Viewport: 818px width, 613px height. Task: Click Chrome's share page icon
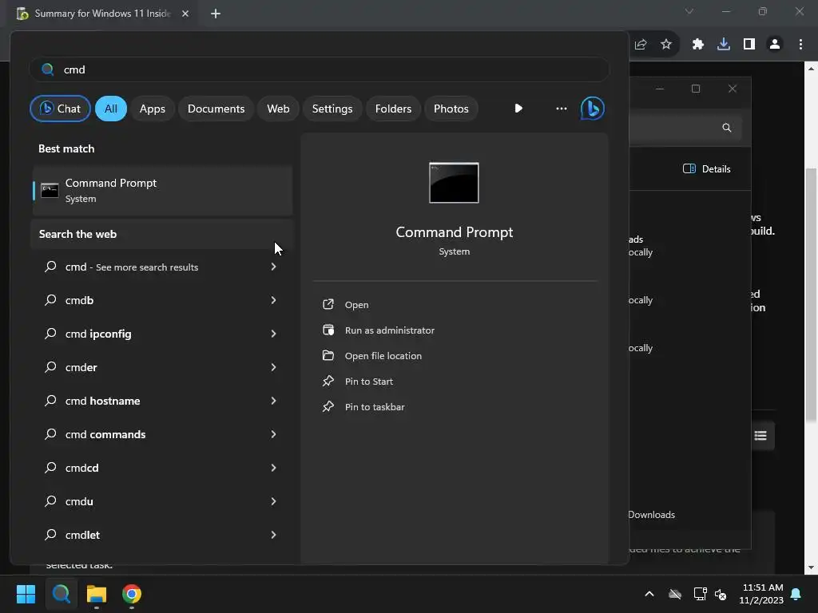[641, 45]
